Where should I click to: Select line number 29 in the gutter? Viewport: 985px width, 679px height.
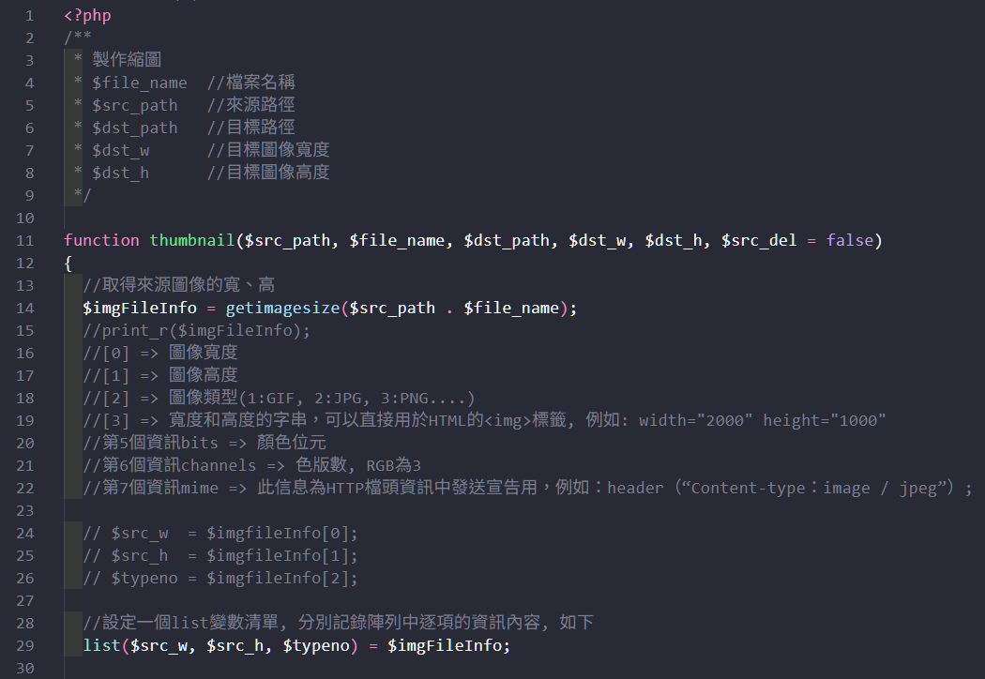click(x=24, y=645)
